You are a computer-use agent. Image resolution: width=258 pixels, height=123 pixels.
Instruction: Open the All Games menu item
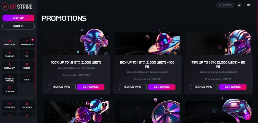(x=27, y=105)
